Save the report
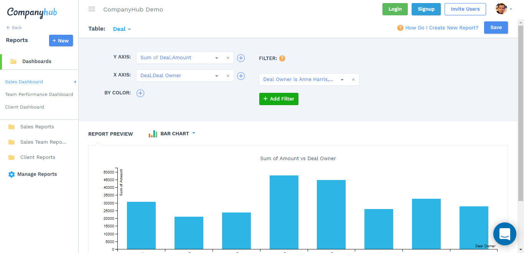The height and width of the screenshot is (253, 524). pyautogui.click(x=496, y=28)
